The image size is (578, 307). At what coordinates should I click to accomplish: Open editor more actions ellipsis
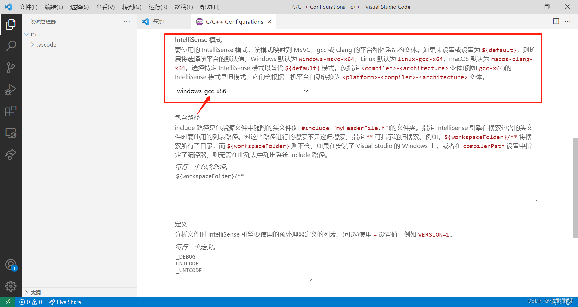click(x=568, y=21)
